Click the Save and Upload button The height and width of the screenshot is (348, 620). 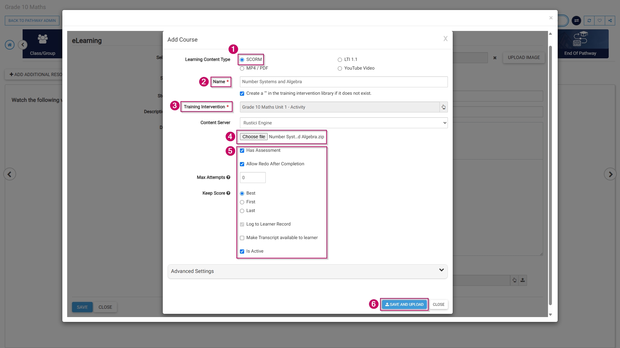pyautogui.click(x=404, y=304)
